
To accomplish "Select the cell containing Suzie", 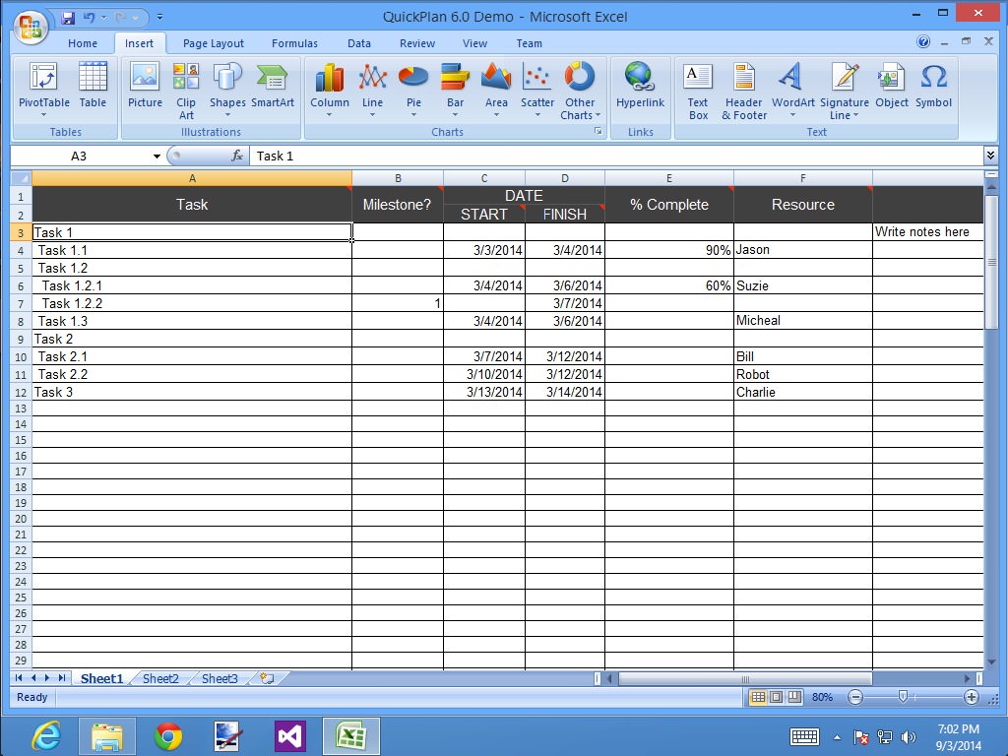I will point(802,285).
